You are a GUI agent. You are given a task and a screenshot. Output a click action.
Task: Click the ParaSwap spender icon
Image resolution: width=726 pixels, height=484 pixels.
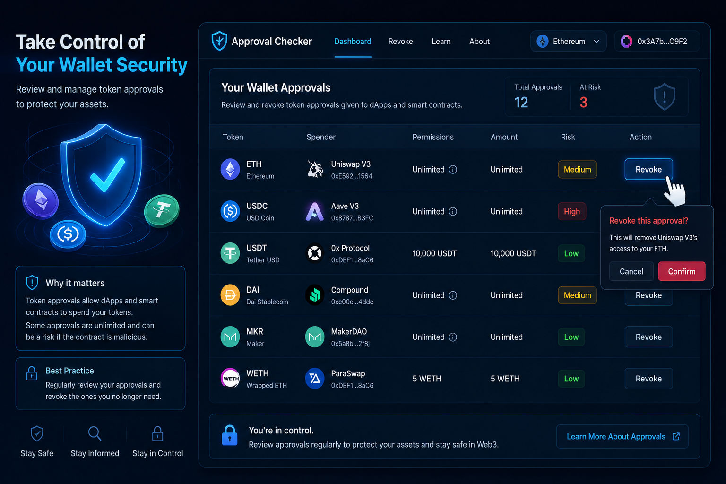coord(315,378)
